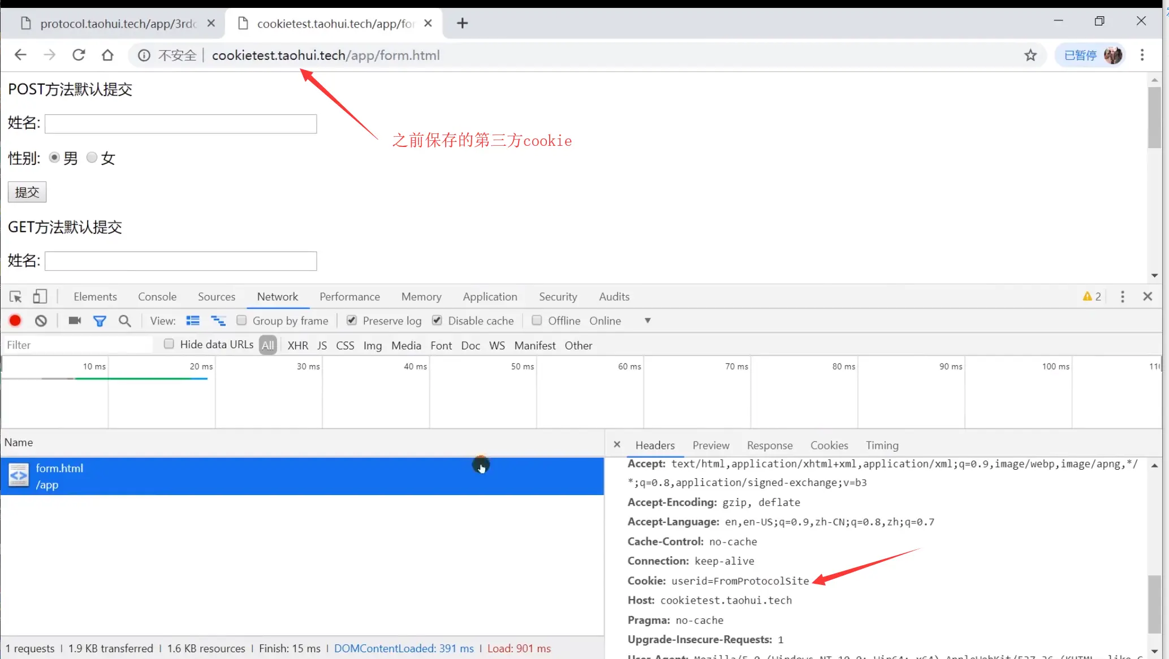This screenshot has width=1169, height=659.
Task: Toggle the network filter funnel icon
Action: [x=100, y=321]
